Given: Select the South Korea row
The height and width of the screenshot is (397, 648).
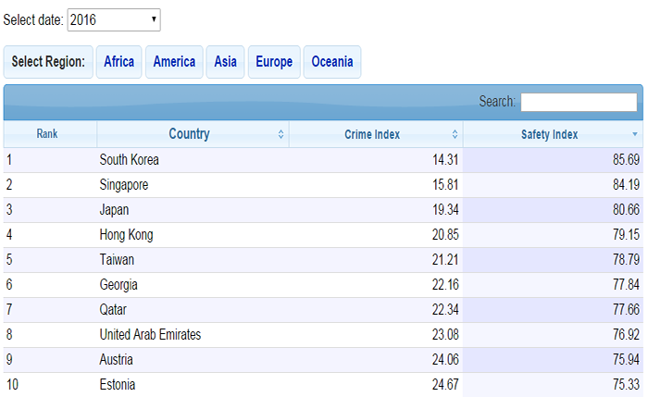Looking at the screenshot, I should tap(129, 160).
